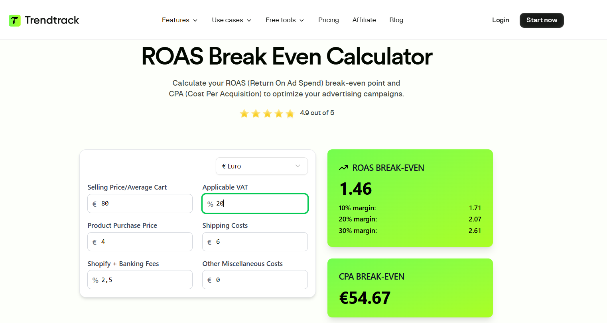Click the Login link
This screenshot has width=607, height=323.
pyautogui.click(x=501, y=20)
